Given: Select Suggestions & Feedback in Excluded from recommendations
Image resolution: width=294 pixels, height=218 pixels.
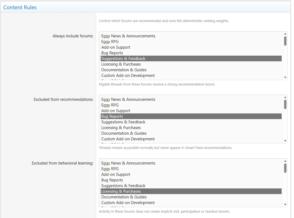Looking at the screenshot, I should tap(191, 122).
